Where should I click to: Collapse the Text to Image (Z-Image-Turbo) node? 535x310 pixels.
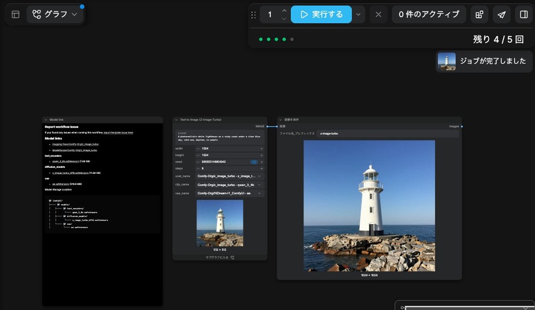click(x=176, y=120)
